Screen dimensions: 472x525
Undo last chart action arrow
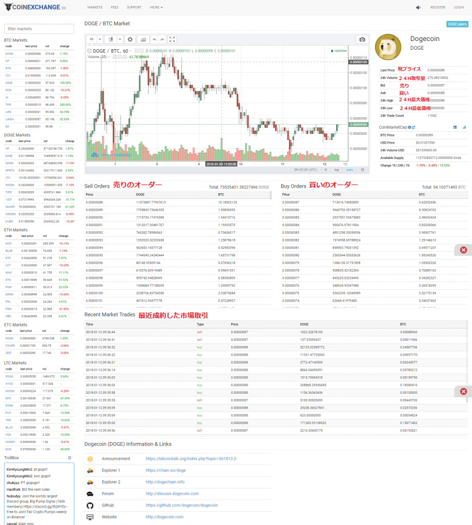154,39
